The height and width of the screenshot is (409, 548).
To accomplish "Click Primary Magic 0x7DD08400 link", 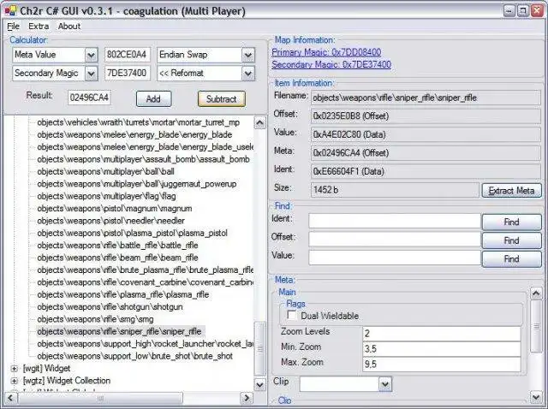I will pyautogui.click(x=326, y=52).
